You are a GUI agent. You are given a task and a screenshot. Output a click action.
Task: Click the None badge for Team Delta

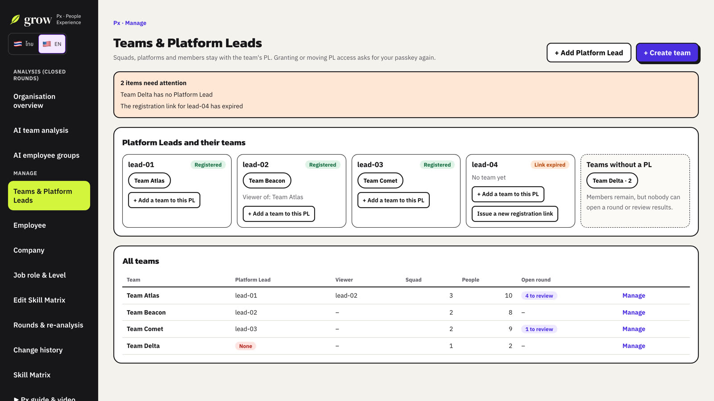pyautogui.click(x=245, y=346)
